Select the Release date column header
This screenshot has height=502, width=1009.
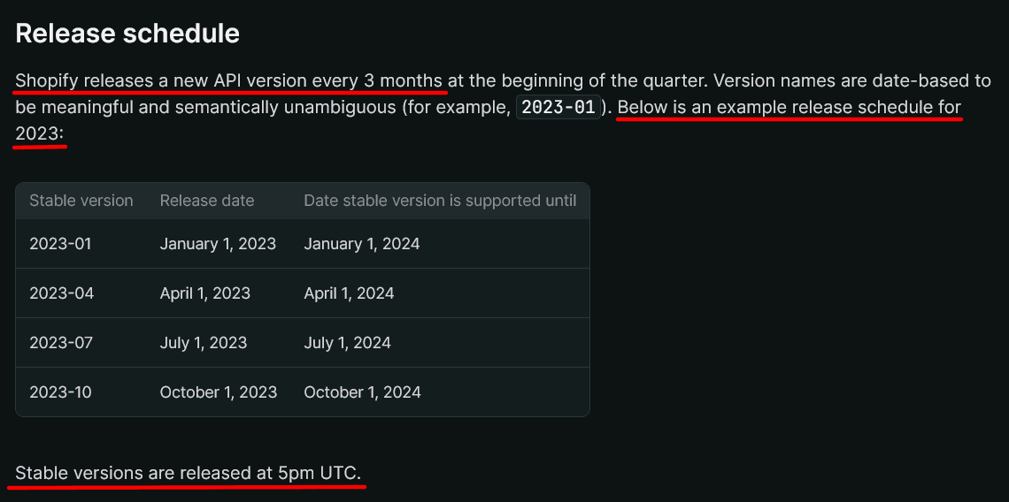pos(207,201)
